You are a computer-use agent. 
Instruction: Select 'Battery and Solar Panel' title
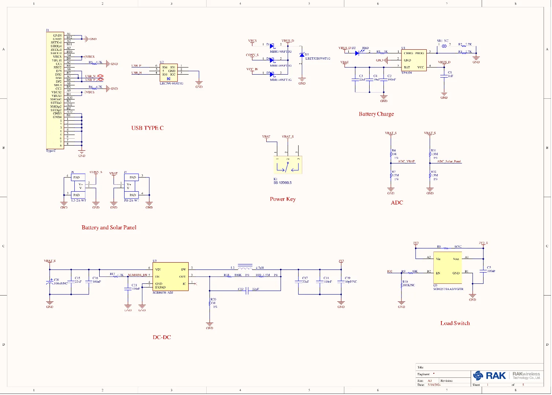coord(109,227)
